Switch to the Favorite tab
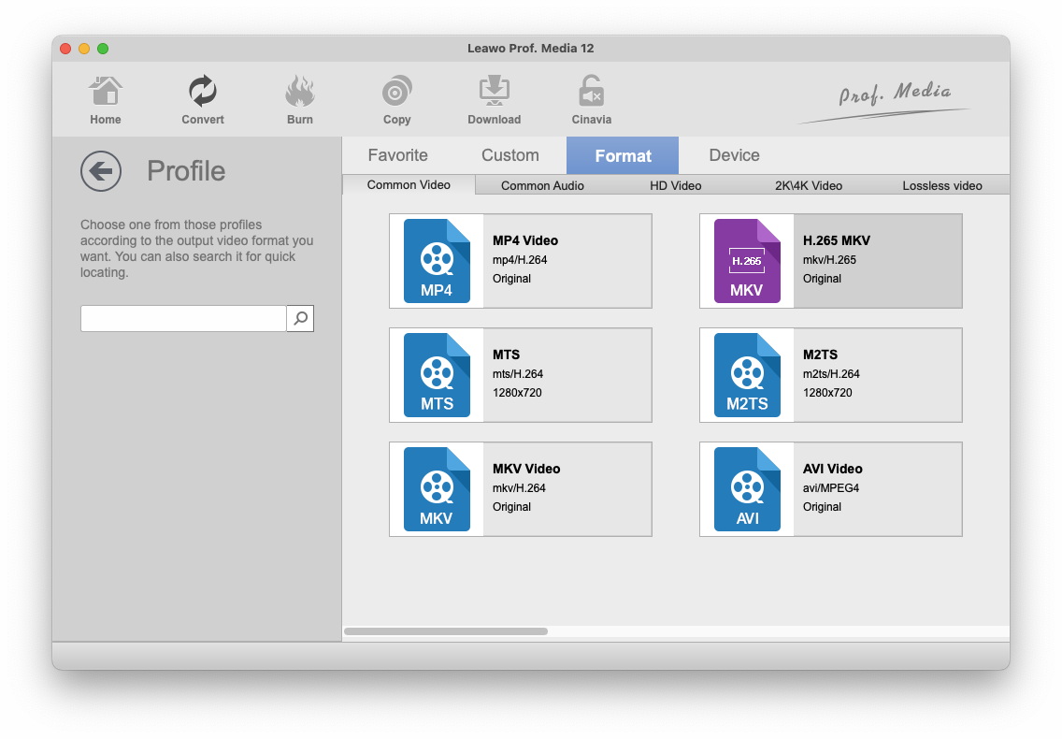This screenshot has width=1062, height=739. [397, 155]
